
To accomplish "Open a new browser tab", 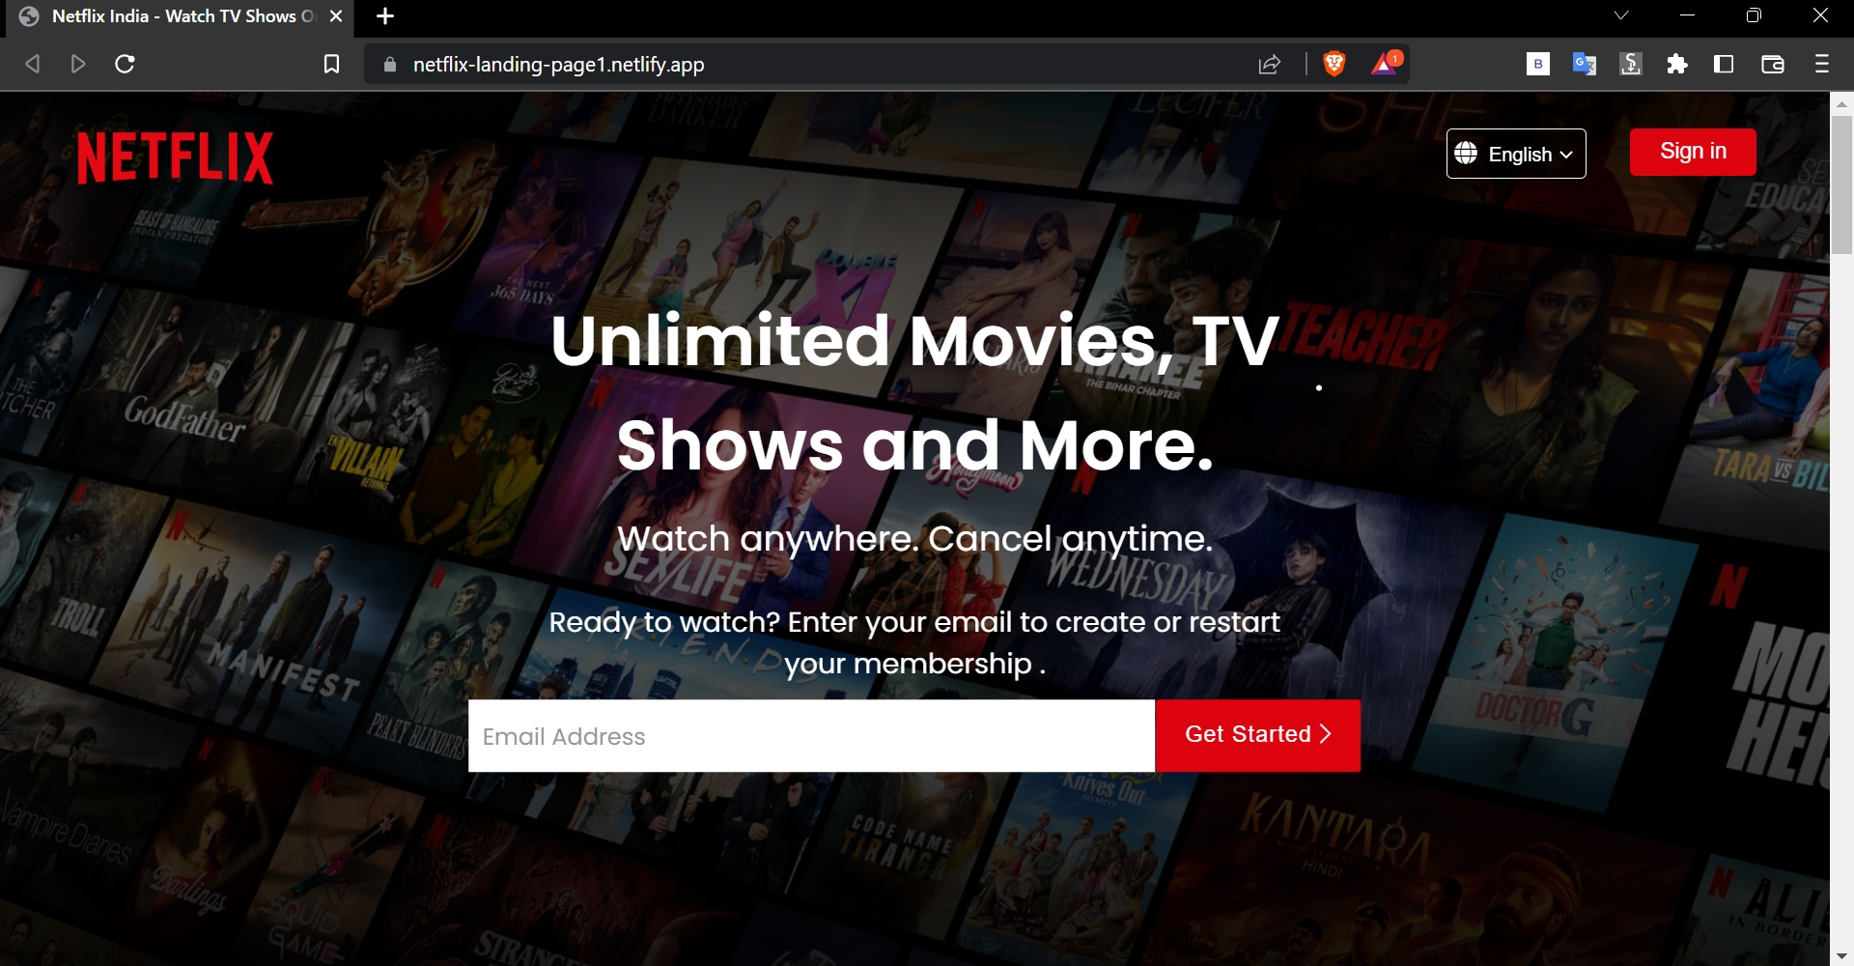I will (x=386, y=15).
